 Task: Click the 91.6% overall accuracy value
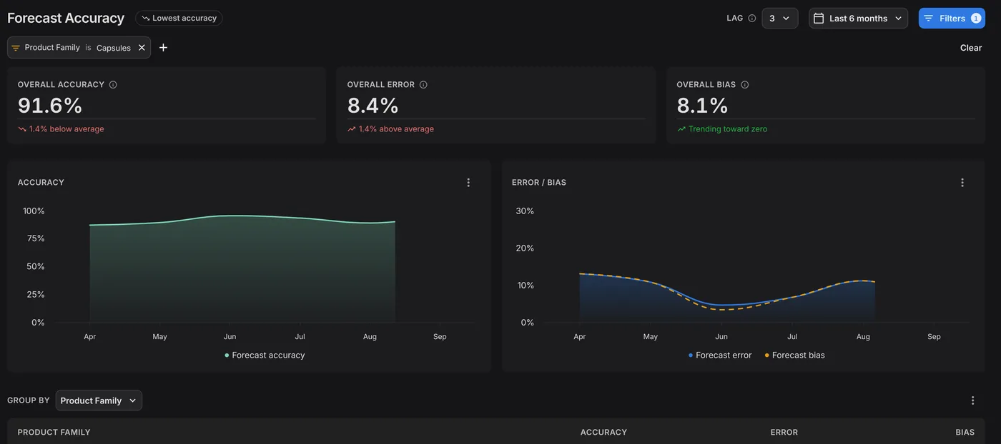click(50, 106)
